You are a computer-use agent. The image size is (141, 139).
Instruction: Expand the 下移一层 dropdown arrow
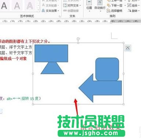click(125, 6)
